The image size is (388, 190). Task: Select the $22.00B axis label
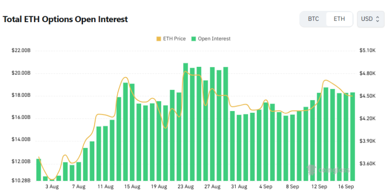coord(21,51)
